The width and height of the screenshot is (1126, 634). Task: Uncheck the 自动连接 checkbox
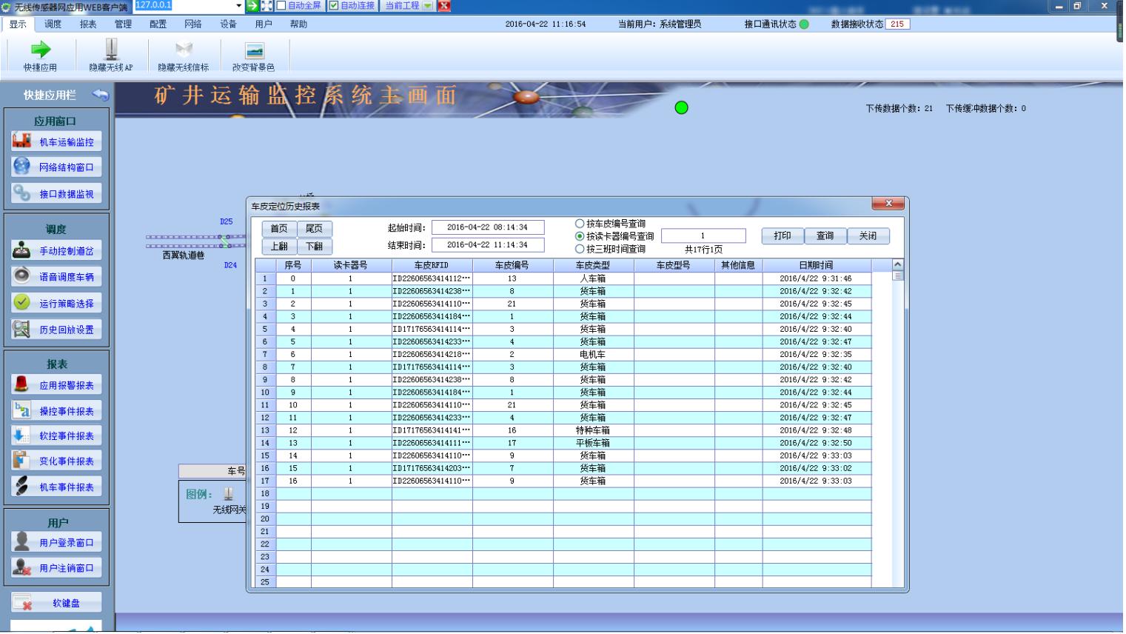click(x=334, y=6)
